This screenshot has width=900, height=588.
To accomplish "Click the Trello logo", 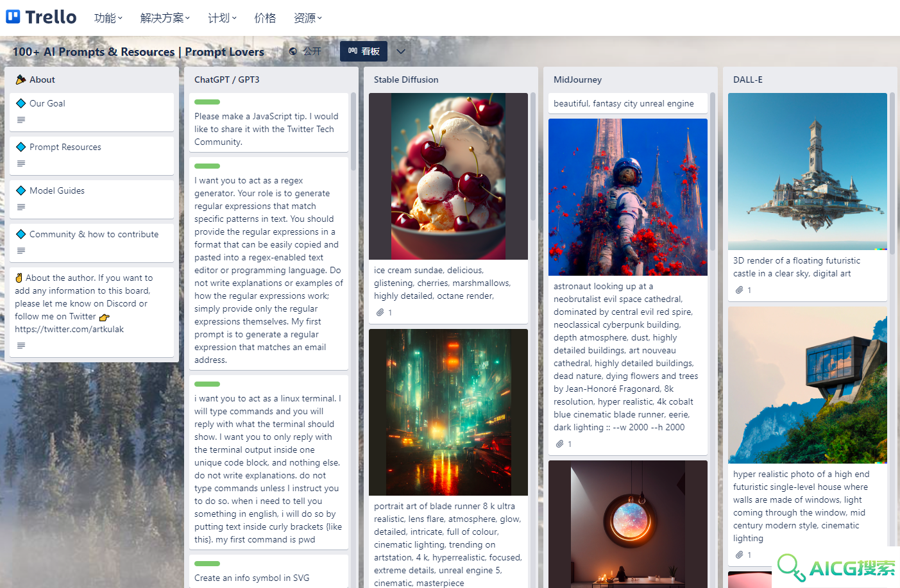I will [x=41, y=17].
